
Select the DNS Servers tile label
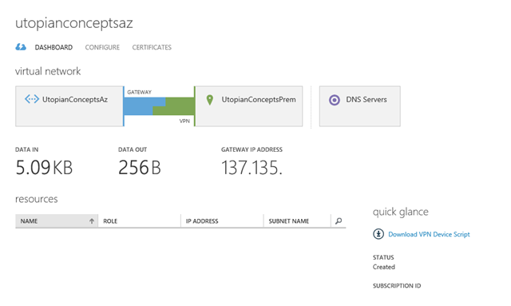[366, 100]
